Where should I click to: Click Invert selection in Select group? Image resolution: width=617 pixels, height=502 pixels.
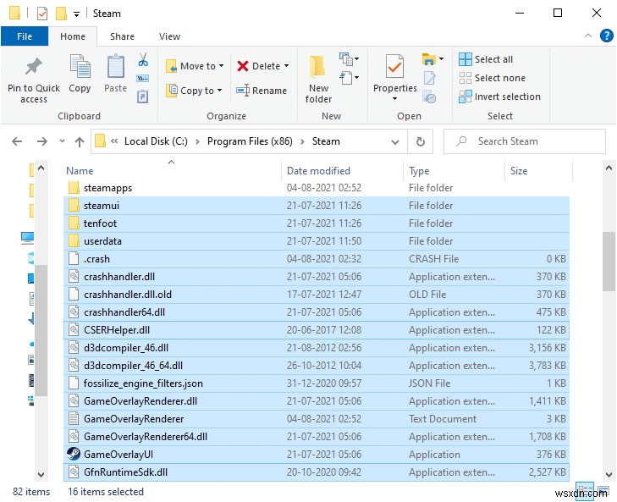(x=499, y=97)
